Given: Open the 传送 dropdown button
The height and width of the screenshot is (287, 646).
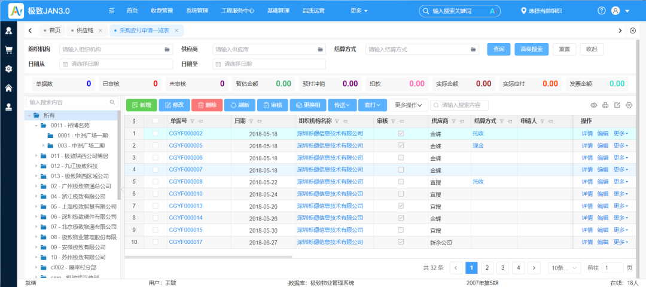Looking at the screenshot, I should tap(342, 105).
